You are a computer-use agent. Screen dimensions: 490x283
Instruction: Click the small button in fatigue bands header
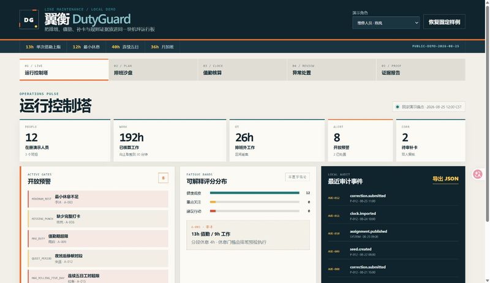click(x=297, y=177)
